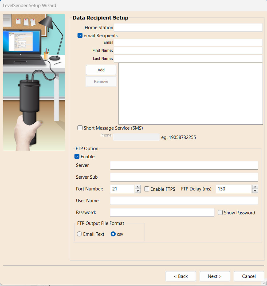267x286 pixels.
Task: Cancel the LevelSender Setup Wizard
Action: click(249, 276)
